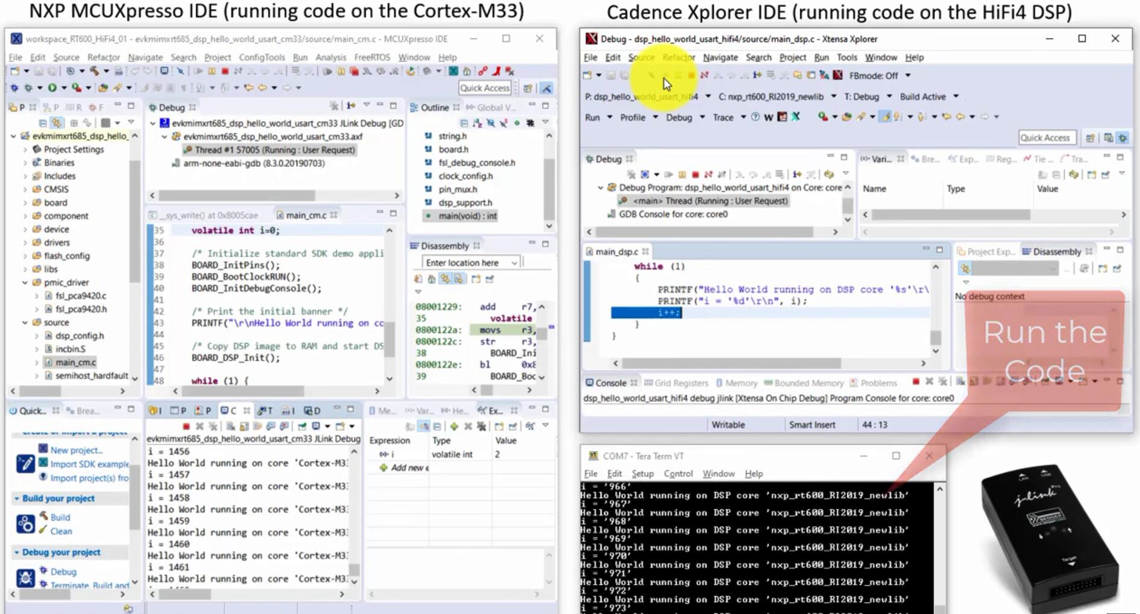Click Suspend (pause) icon in MCUXpresso main toolbar
This screenshot has height=614, width=1140.
click(212, 71)
